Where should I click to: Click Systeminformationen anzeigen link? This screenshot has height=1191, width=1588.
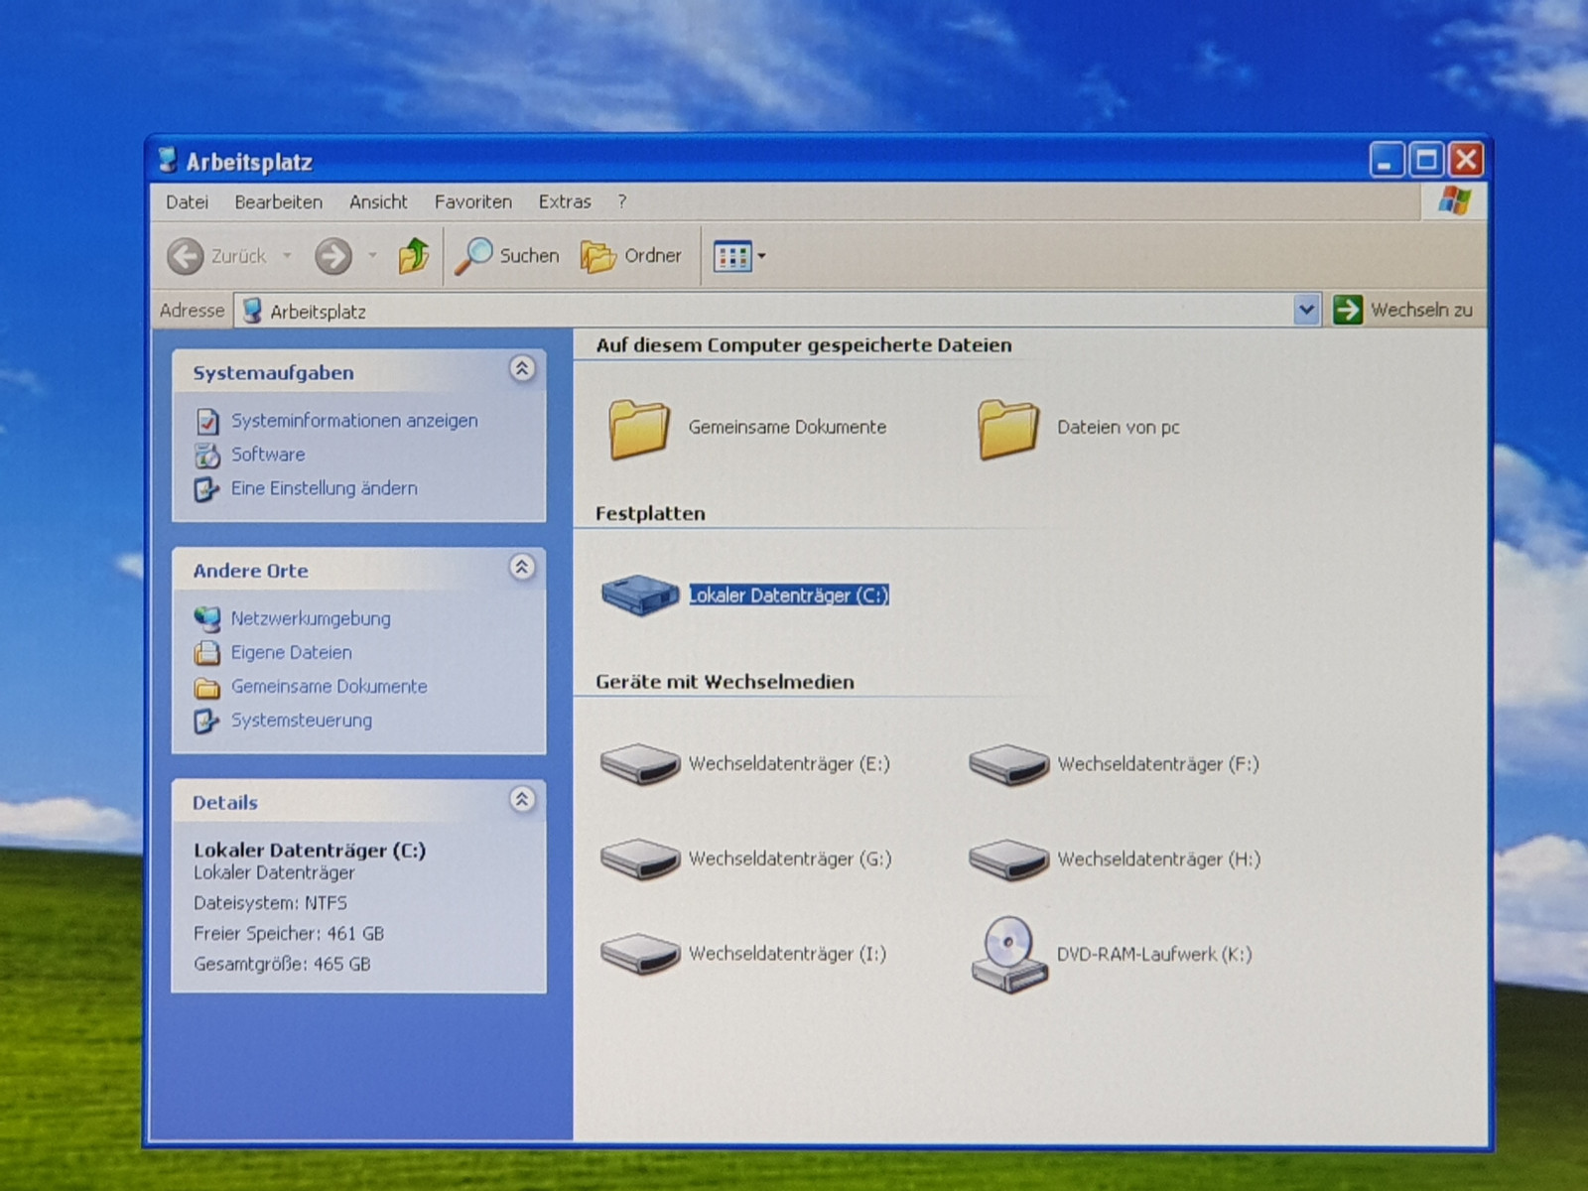(x=353, y=421)
